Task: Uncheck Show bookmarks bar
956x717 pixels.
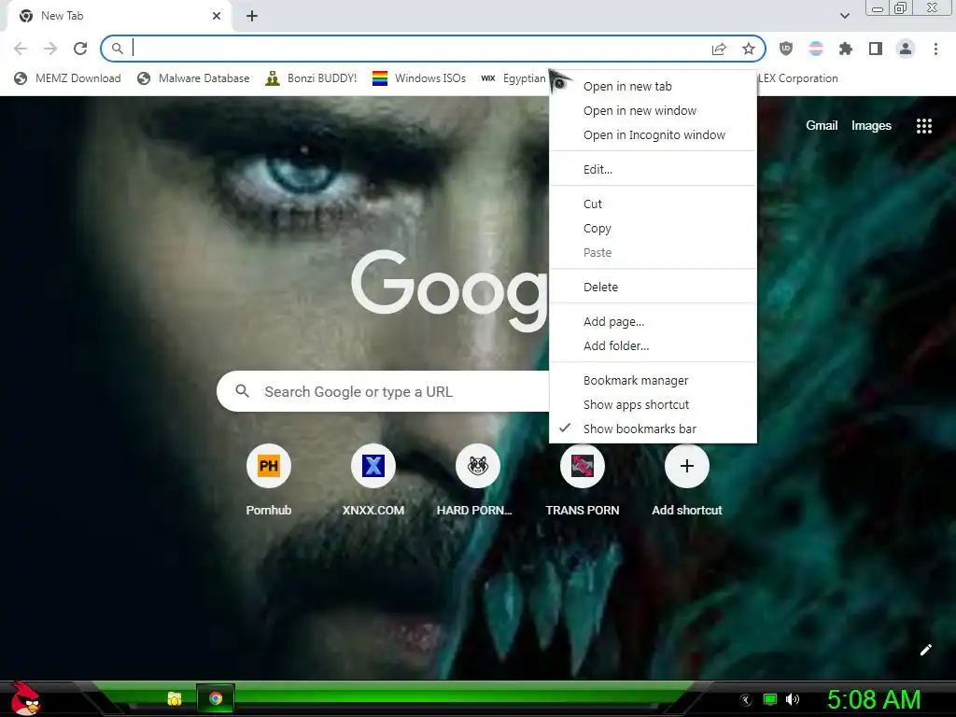Action: click(x=653, y=429)
